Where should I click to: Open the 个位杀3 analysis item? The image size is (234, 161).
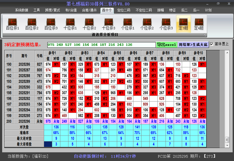coord(166,24)
